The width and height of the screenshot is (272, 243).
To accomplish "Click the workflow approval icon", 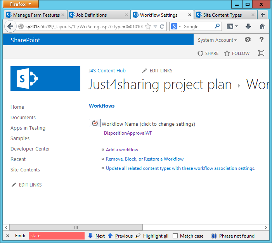I will click(95, 123).
